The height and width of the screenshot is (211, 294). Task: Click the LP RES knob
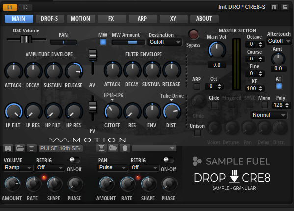click(33, 112)
